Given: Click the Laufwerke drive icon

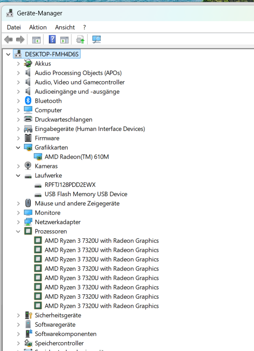Looking at the screenshot, I should coord(28,176).
